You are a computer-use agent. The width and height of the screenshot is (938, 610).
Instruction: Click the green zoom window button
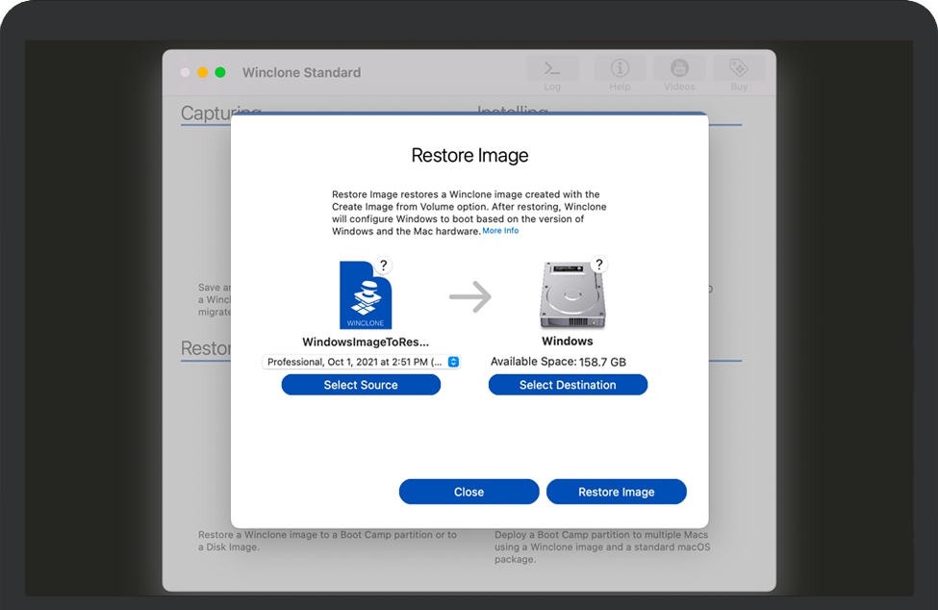coord(219,72)
